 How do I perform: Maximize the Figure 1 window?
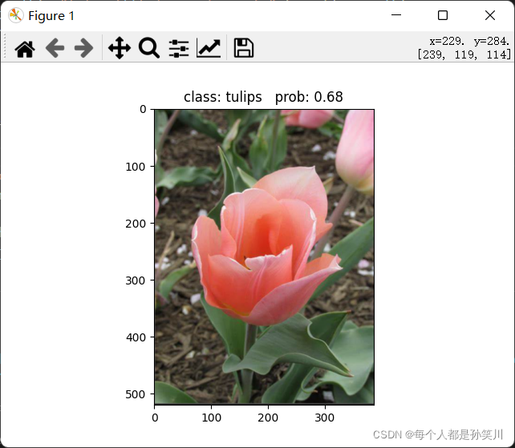point(443,15)
